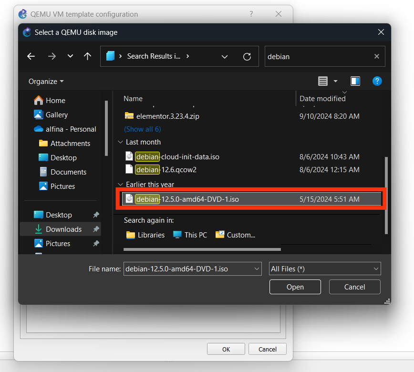Cancel the file selection dialog
Screen dimensions: 414x372
point(354,287)
